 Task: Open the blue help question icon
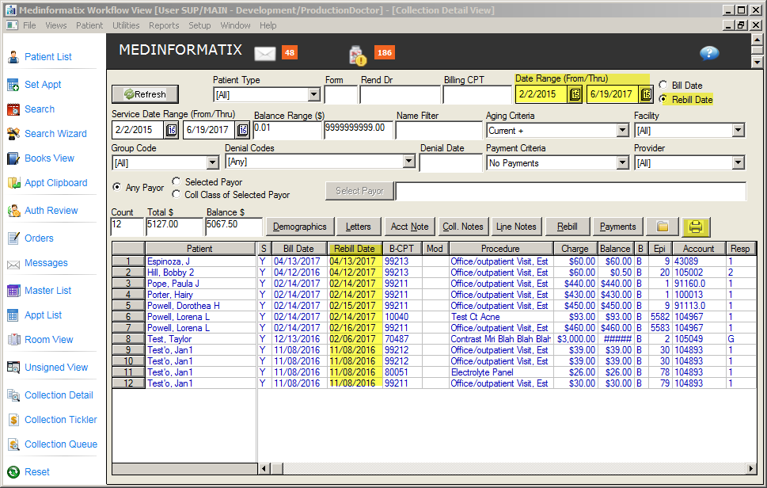(x=709, y=53)
